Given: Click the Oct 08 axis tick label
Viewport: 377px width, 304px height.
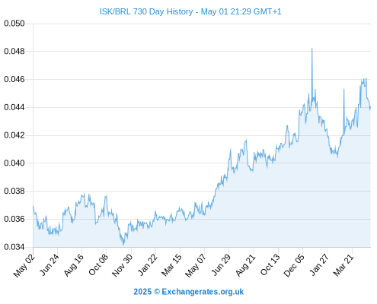Looking at the screenshot, I should (98, 264).
